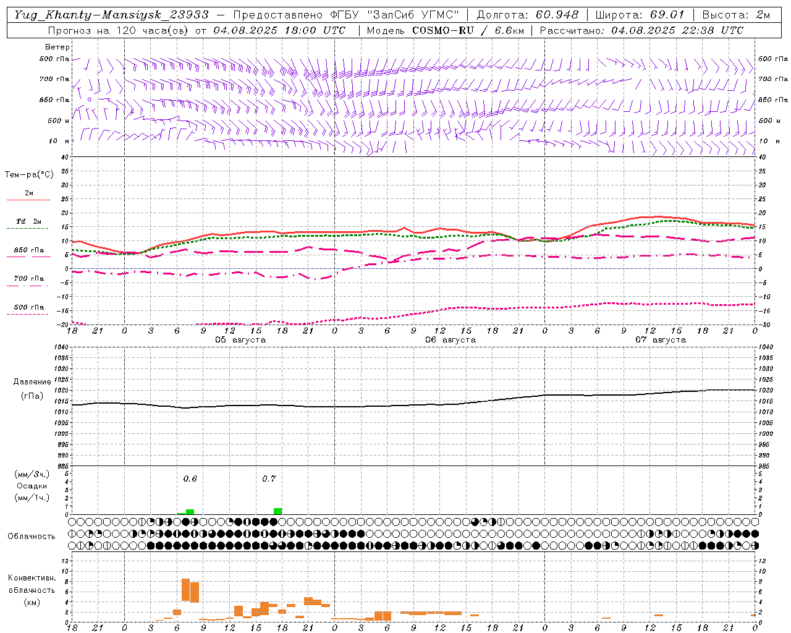Viewport: 791px width, 633px height.
Task: Click the Ветер panel label
Action: (57, 47)
